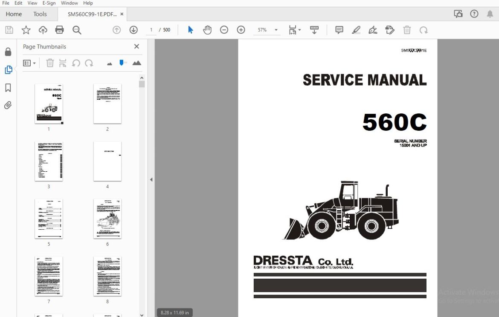Toggle the Page Thumbnails panel icon

tap(8, 69)
